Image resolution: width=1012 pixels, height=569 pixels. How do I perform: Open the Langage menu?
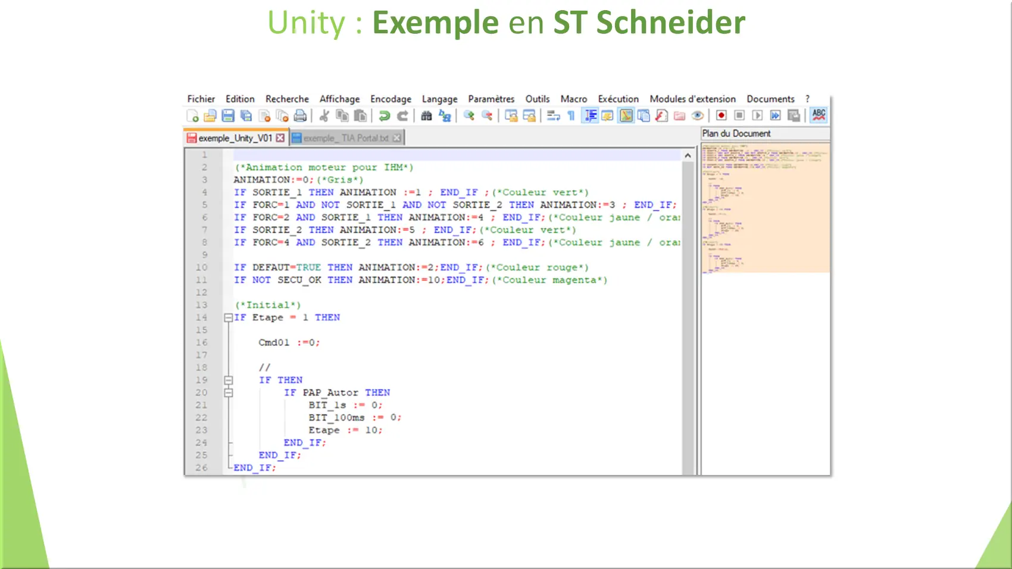(440, 99)
